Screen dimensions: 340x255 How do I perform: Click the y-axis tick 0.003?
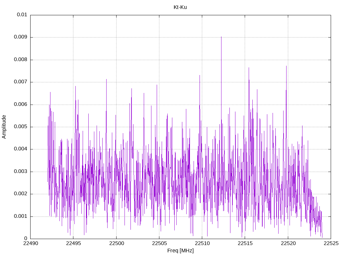click(x=21, y=172)
